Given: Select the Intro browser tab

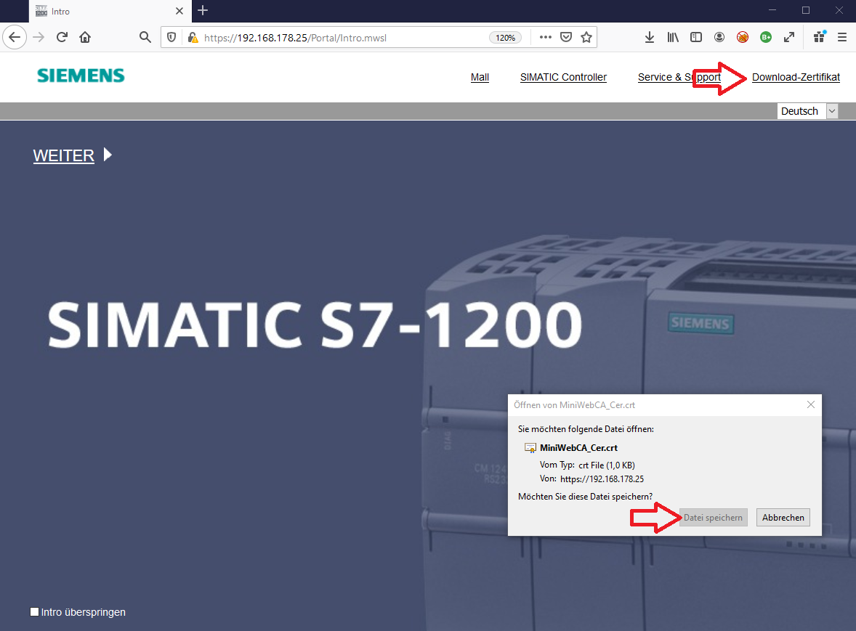Looking at the screenshot, I should (109, 11).
